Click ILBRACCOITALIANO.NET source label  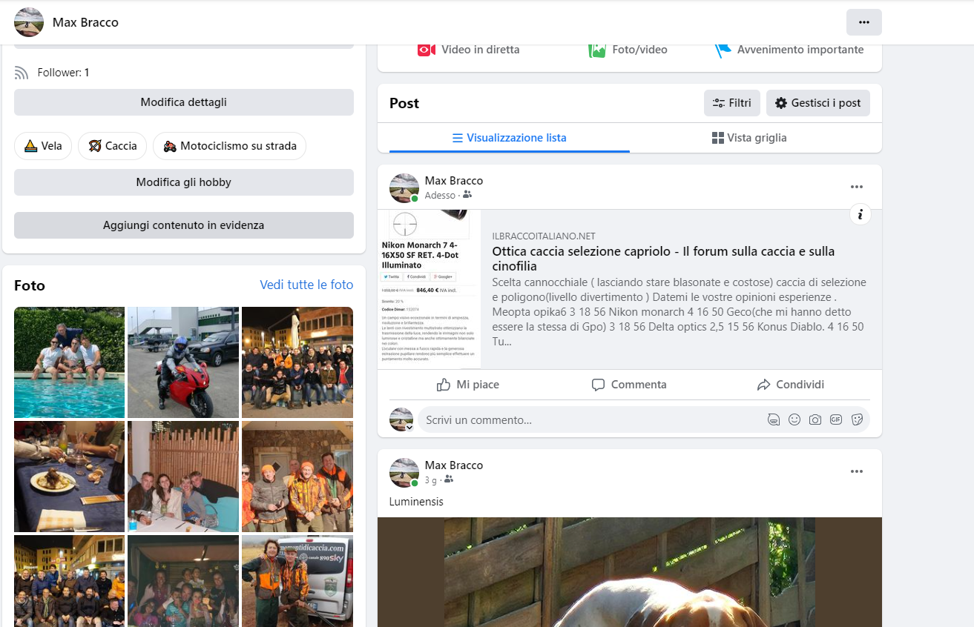[544, 236]
